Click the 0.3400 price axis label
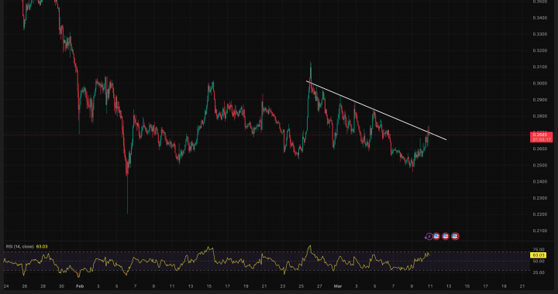The image size is (558, 294). [x=539, y=18]
